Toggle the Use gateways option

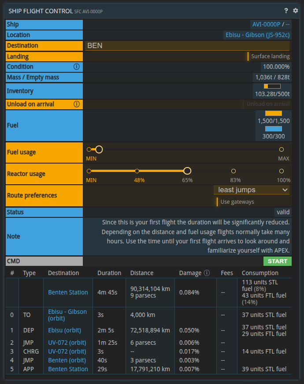point(236,202)
